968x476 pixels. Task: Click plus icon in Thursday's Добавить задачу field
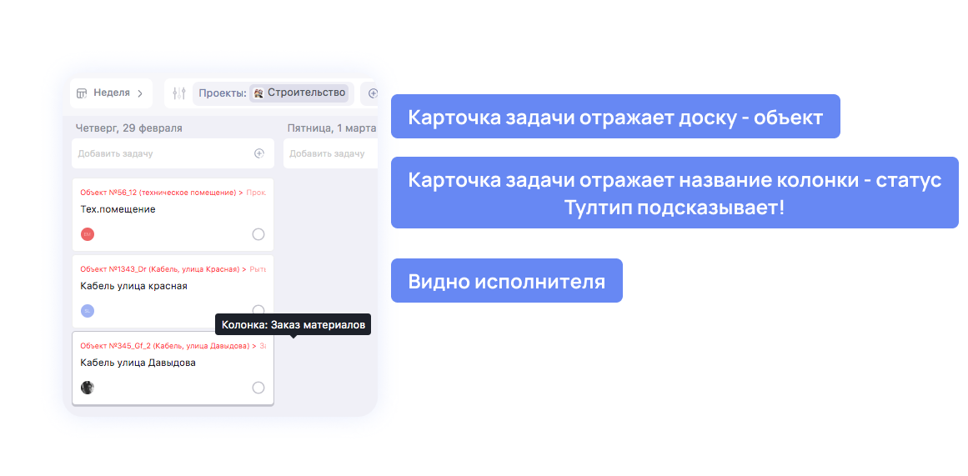coord(259,153)
